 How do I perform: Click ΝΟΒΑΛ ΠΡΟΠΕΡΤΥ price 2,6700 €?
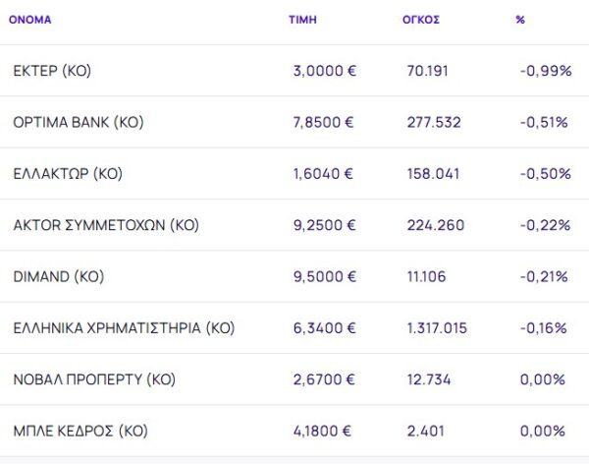click(x=323, y=379)
